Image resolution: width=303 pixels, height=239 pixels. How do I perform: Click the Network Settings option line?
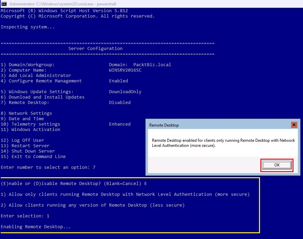tap(26, 113)
